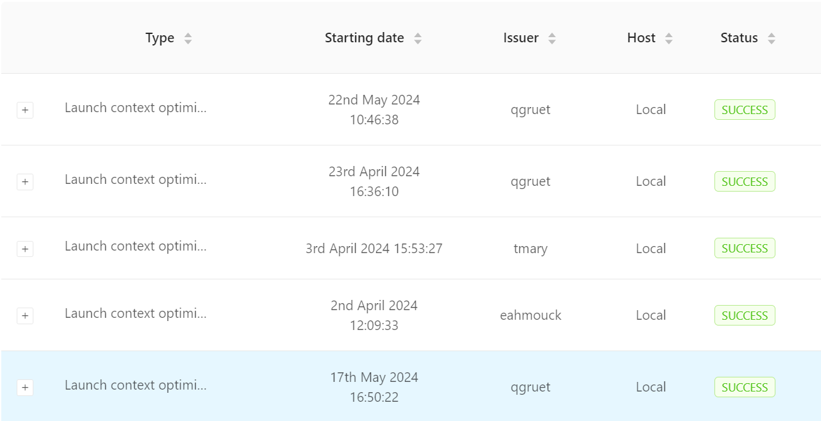
Task: Expand the 22nd May 2024 row
Action: coord(25,110)
